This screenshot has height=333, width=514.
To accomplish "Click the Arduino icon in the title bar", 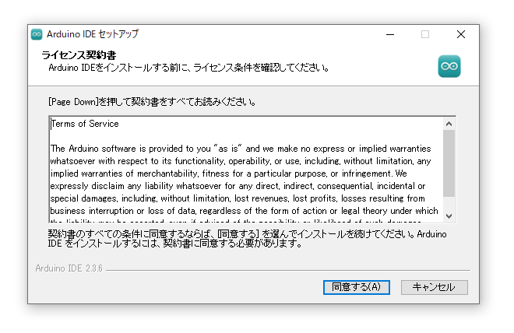I will [37, 34].
